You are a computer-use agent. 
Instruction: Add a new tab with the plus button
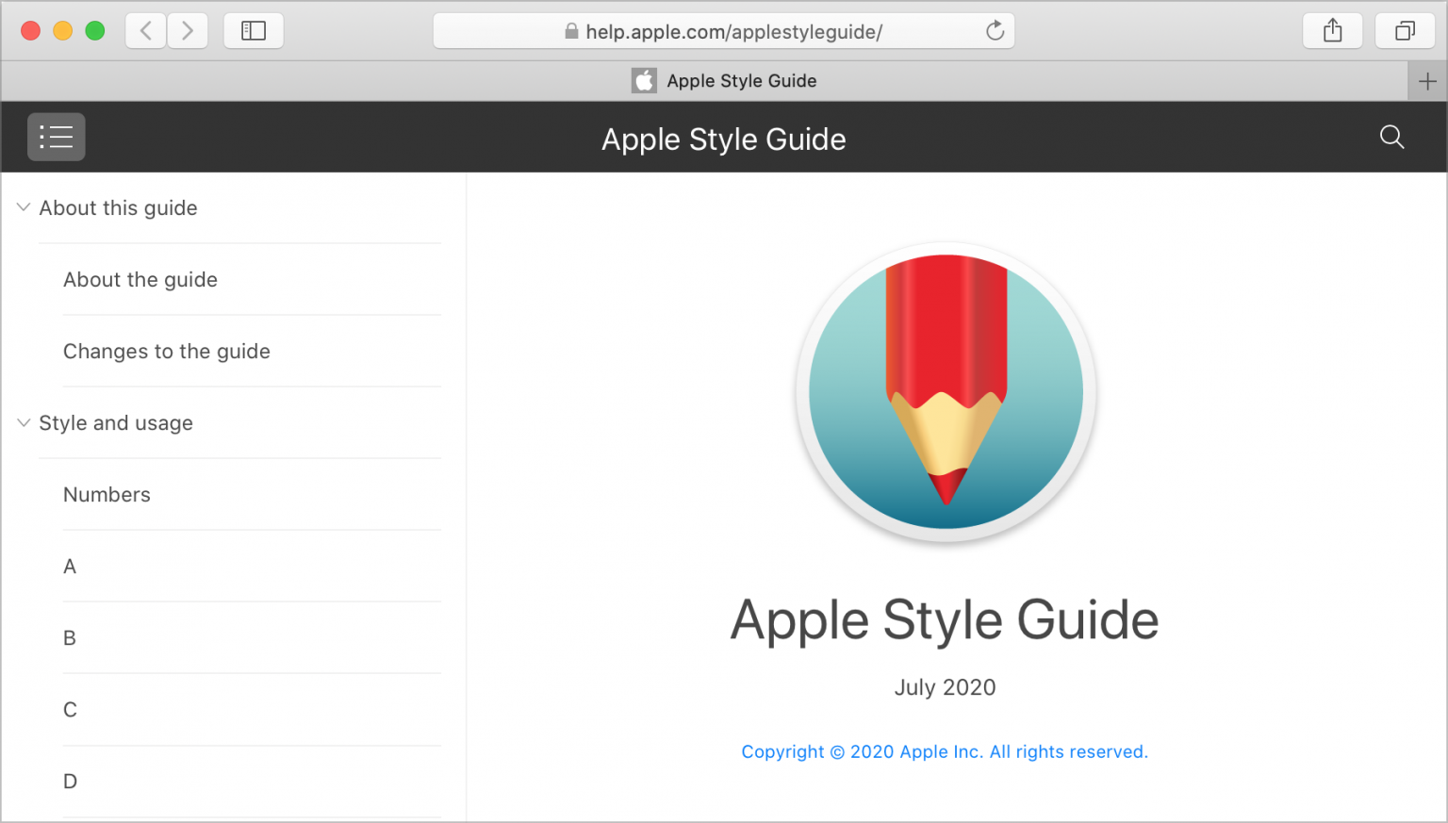[x=1427, y=81]
